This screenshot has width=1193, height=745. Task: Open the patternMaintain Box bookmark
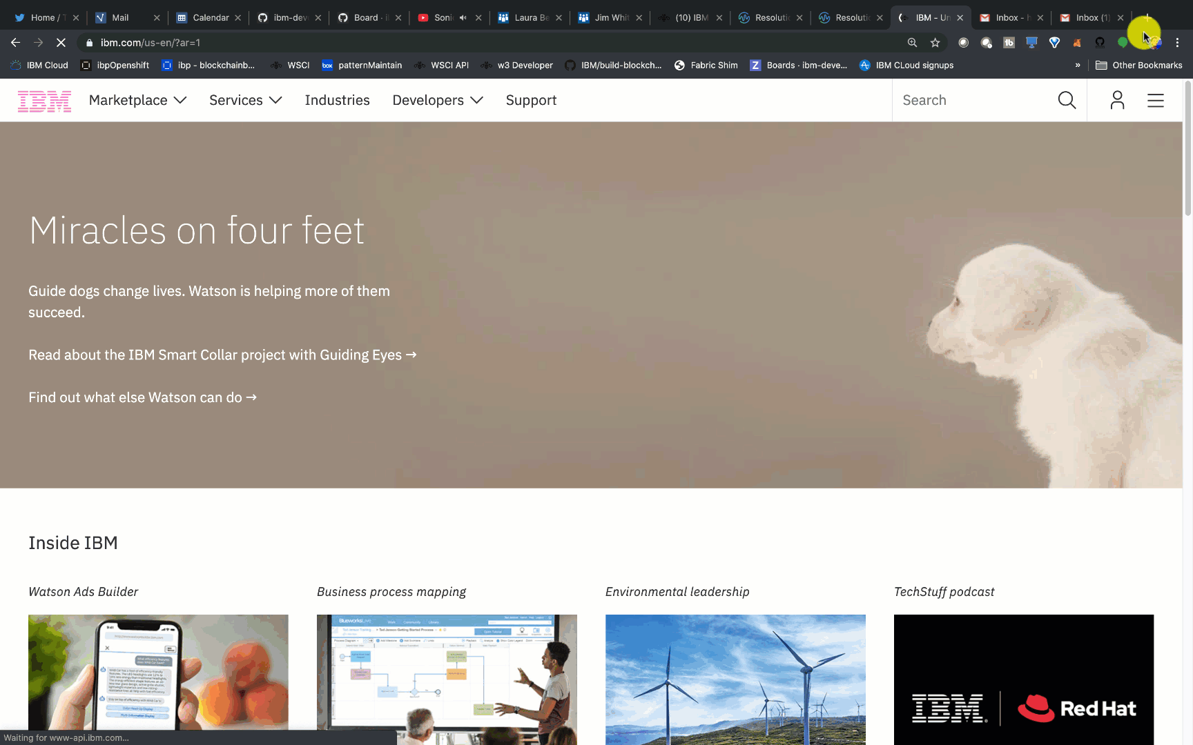pos(362,66)
